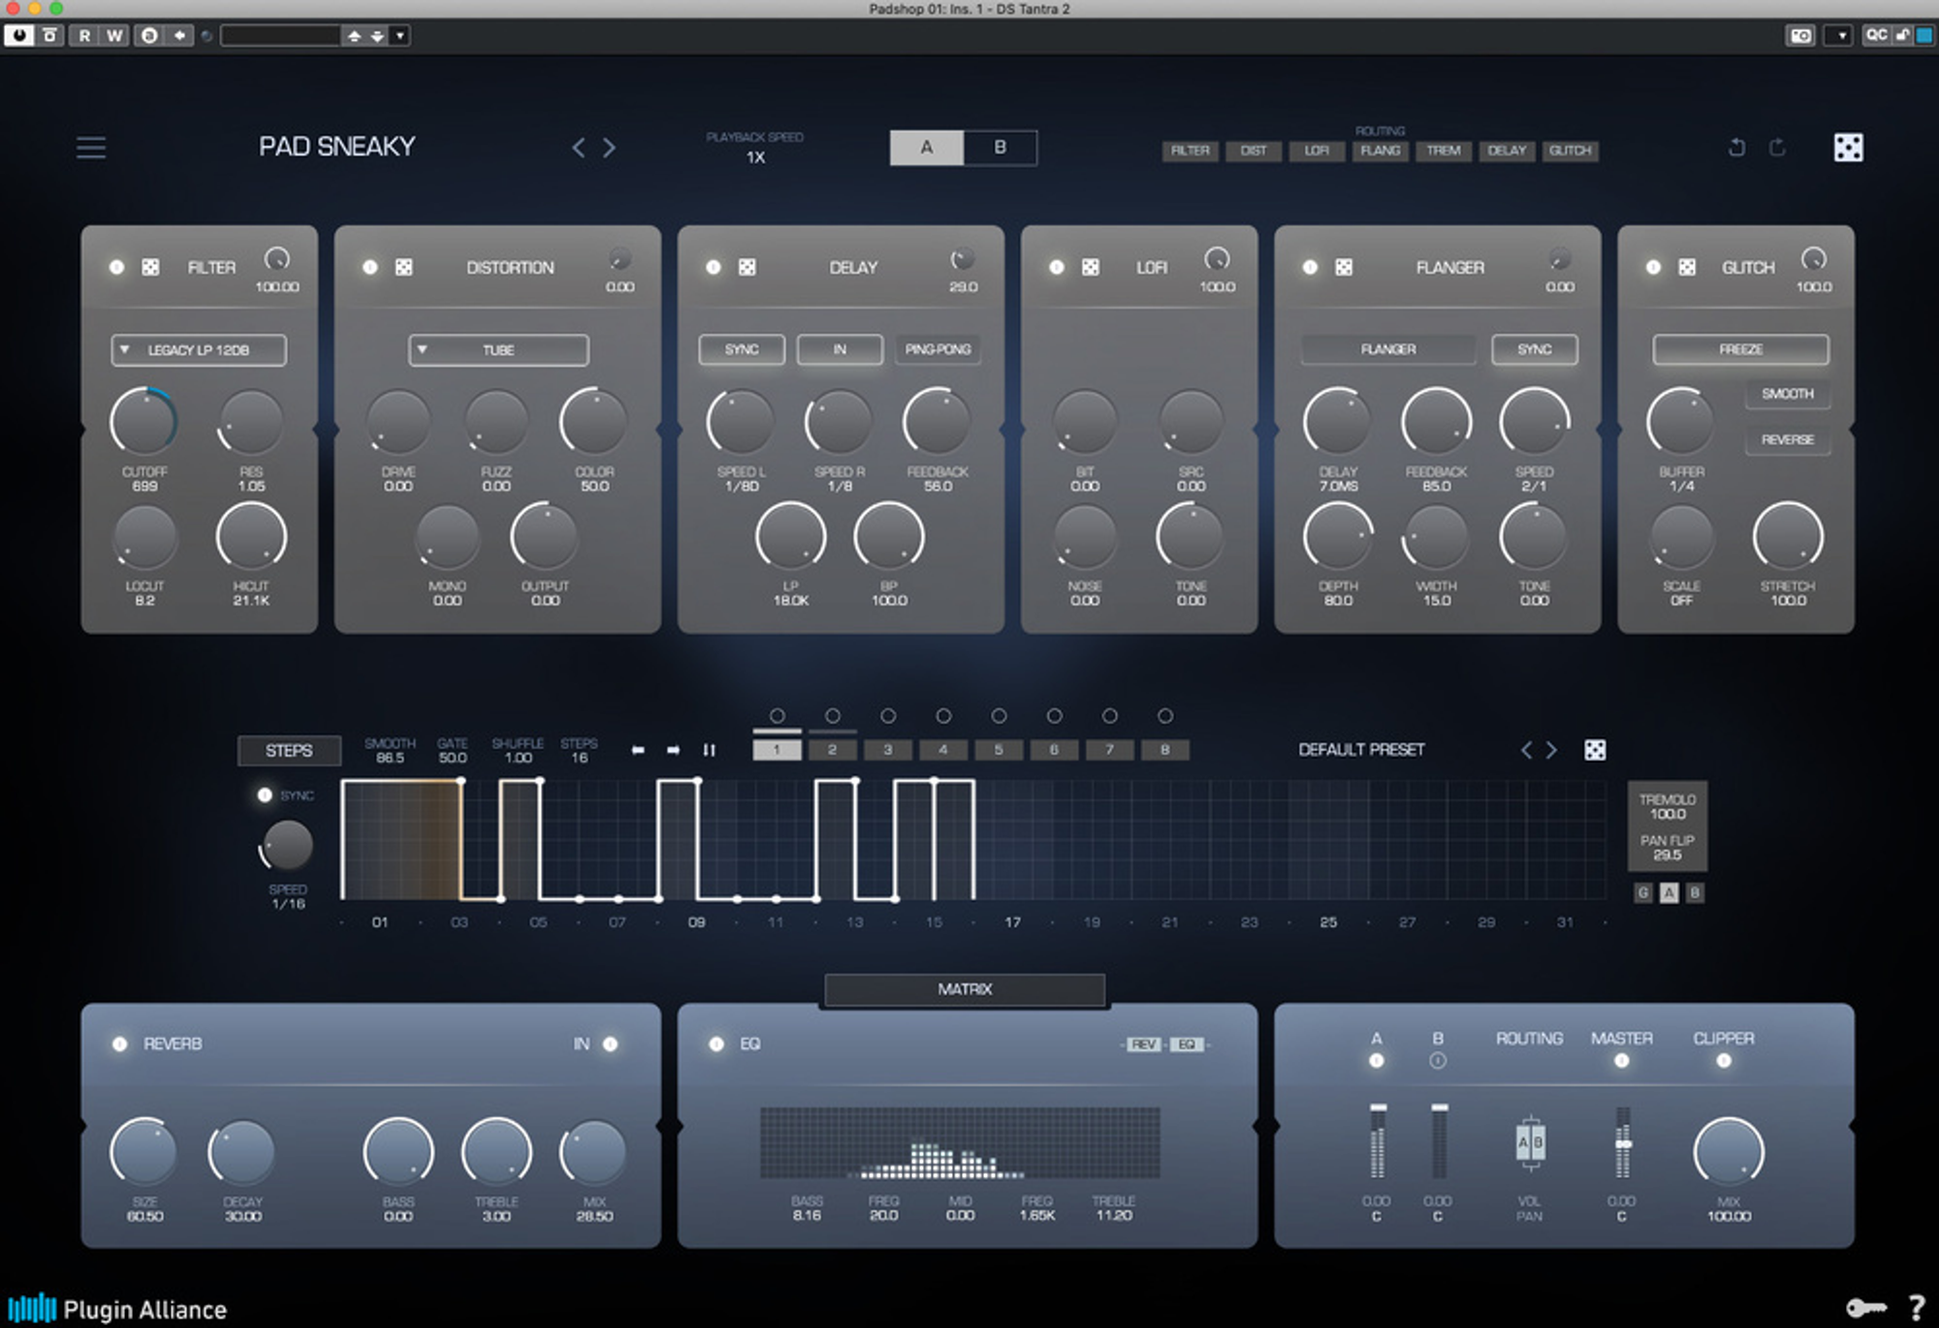Open the Legacy LP 12dB filter type dropdown
The width and height of the screenshot is (1939, 1328).
(x=199, y=350)
